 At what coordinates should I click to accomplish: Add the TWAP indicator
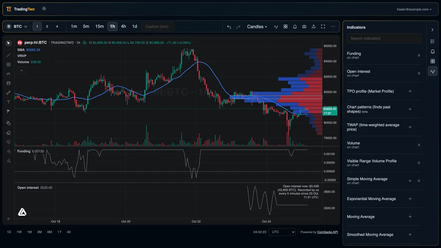[x=410, y=127]
